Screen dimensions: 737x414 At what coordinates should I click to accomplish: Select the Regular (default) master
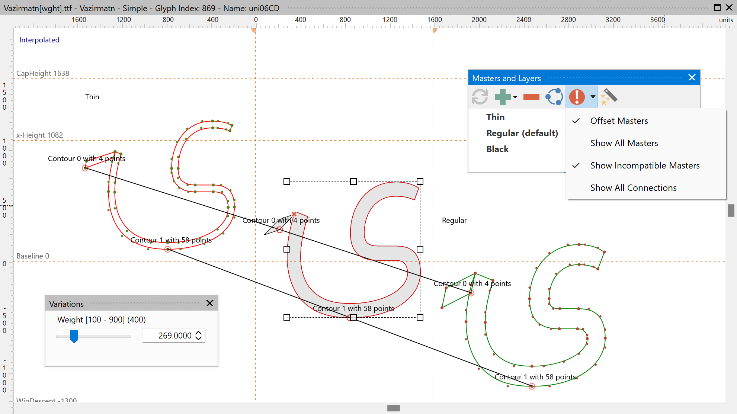coord(522,133)
